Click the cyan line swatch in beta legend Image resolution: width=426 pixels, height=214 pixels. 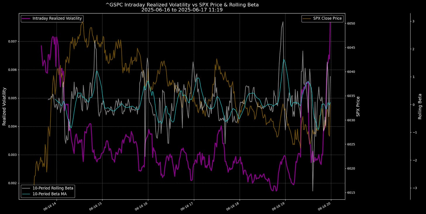27,194
